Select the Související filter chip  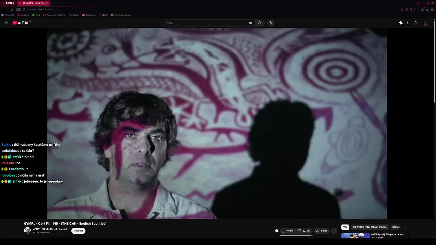(x=396, y=227)
